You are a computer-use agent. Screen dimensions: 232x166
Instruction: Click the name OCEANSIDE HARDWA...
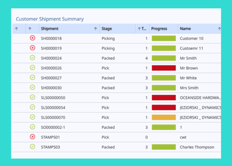coord(200,98)
